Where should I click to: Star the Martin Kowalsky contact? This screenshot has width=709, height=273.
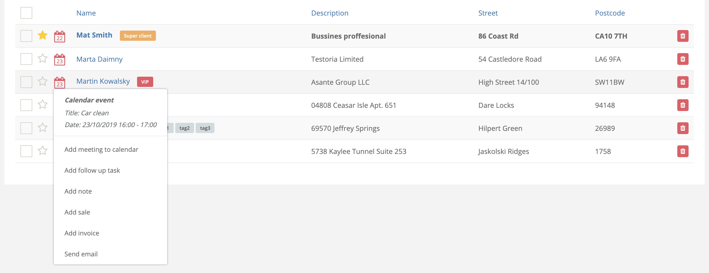[43, 82]
